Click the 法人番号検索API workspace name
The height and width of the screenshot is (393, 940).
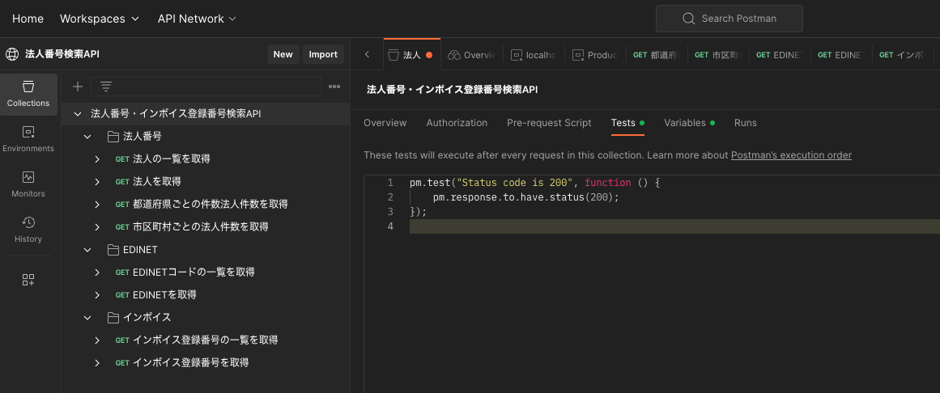(62, 54)
